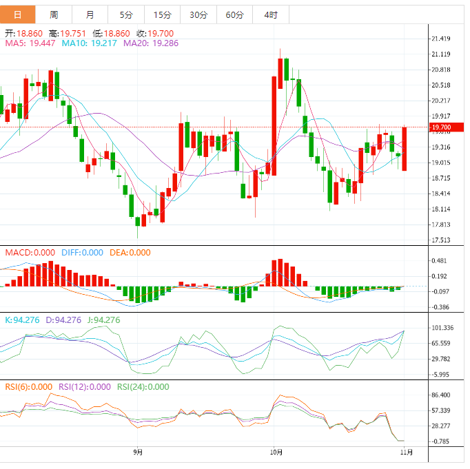Select the 日 (daily) timeframe tab
Viewport: 470px width, 469px height.
(17, 14)
